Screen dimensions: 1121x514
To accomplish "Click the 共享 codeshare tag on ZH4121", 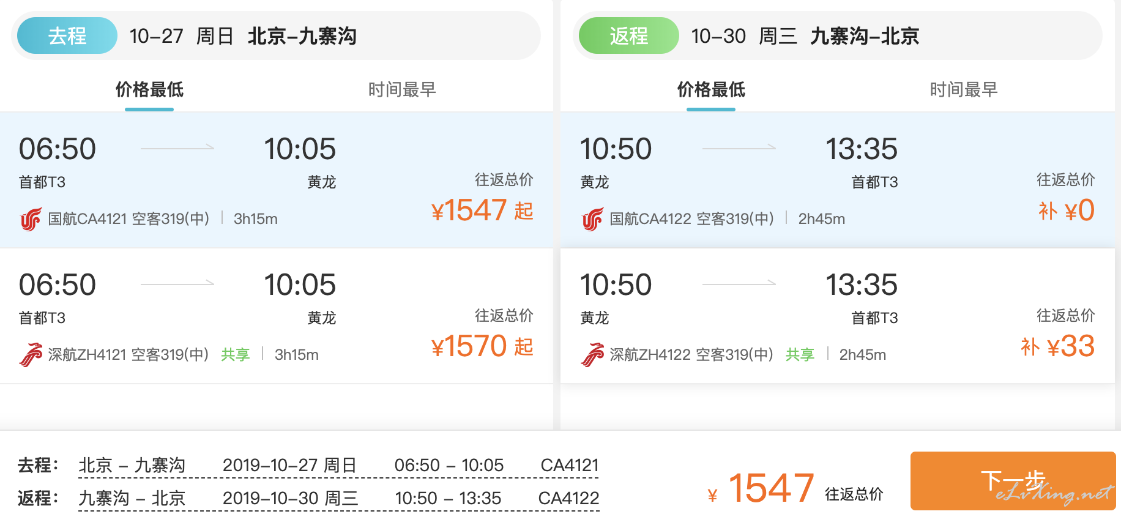I will pos(236,355).
